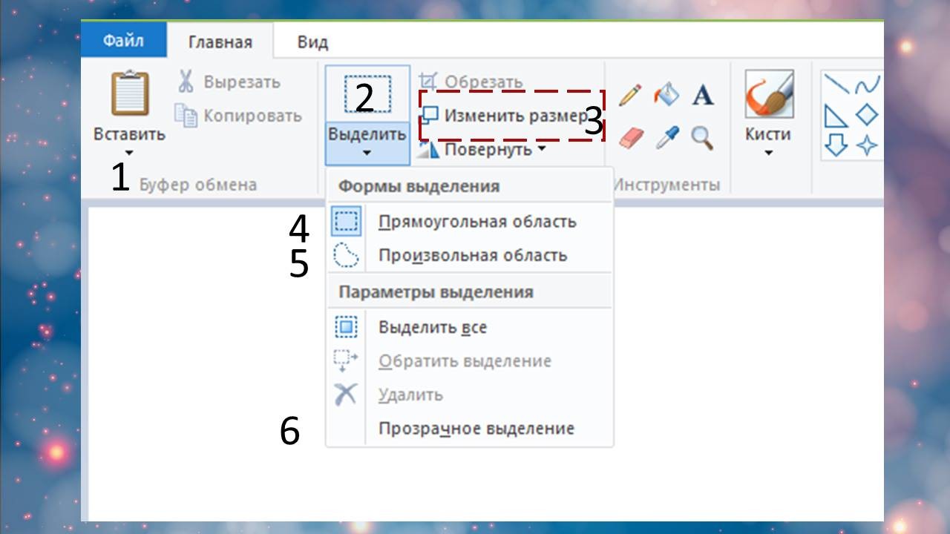Expand the Кисти brushes dropdown
Viewport: 950px width, 534px height.
pyautogui.click(x=768, y=153)
